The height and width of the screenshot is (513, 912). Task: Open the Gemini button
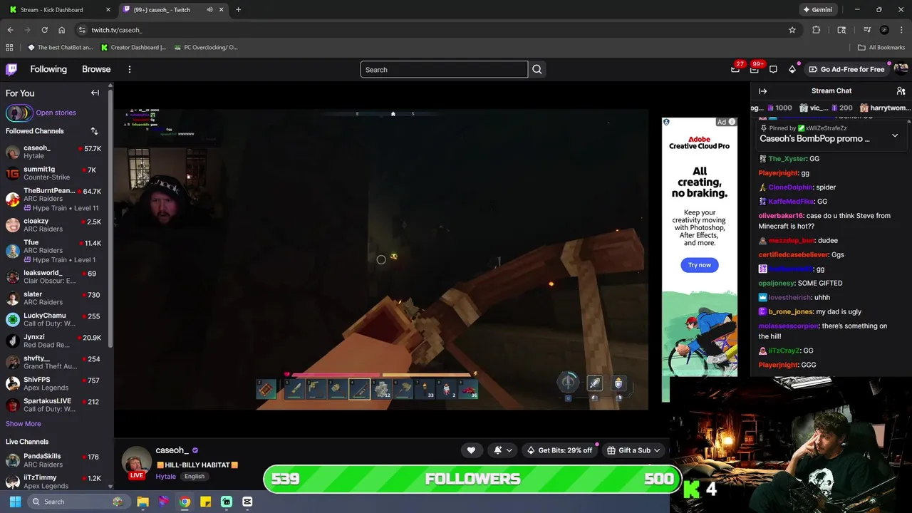tap(817, 10)
